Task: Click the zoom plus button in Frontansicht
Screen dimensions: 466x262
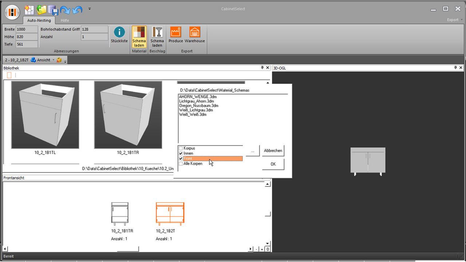Action: 262,249
